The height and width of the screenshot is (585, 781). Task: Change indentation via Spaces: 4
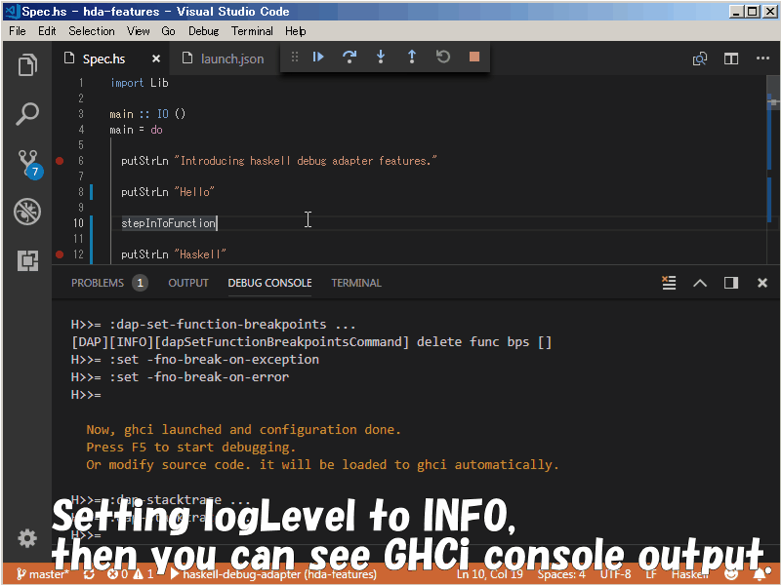pos(560,574)
